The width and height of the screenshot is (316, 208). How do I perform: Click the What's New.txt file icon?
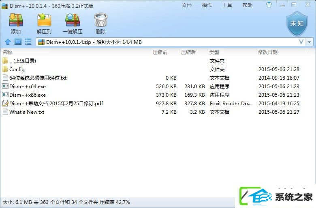[x=5, y=112]
